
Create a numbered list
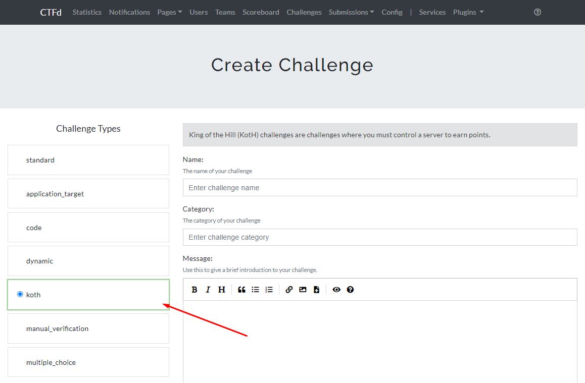click(x=269, y=290)
